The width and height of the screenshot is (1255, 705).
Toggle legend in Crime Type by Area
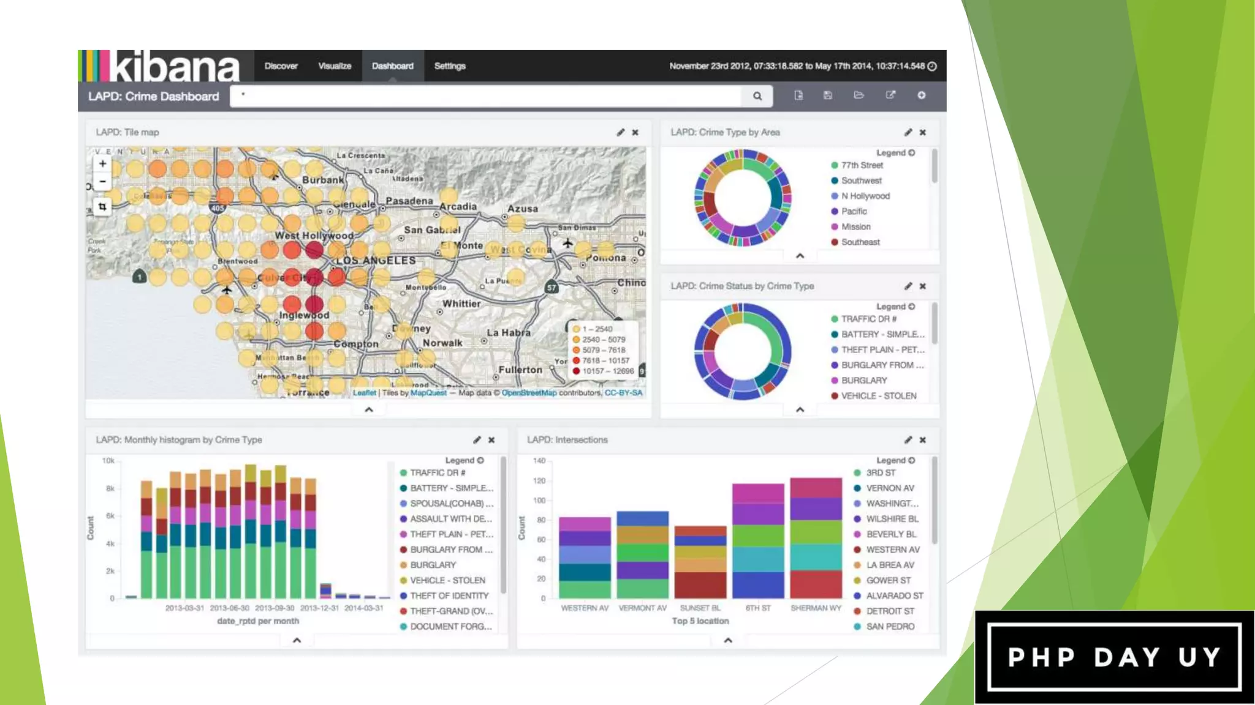pos(895,153)
